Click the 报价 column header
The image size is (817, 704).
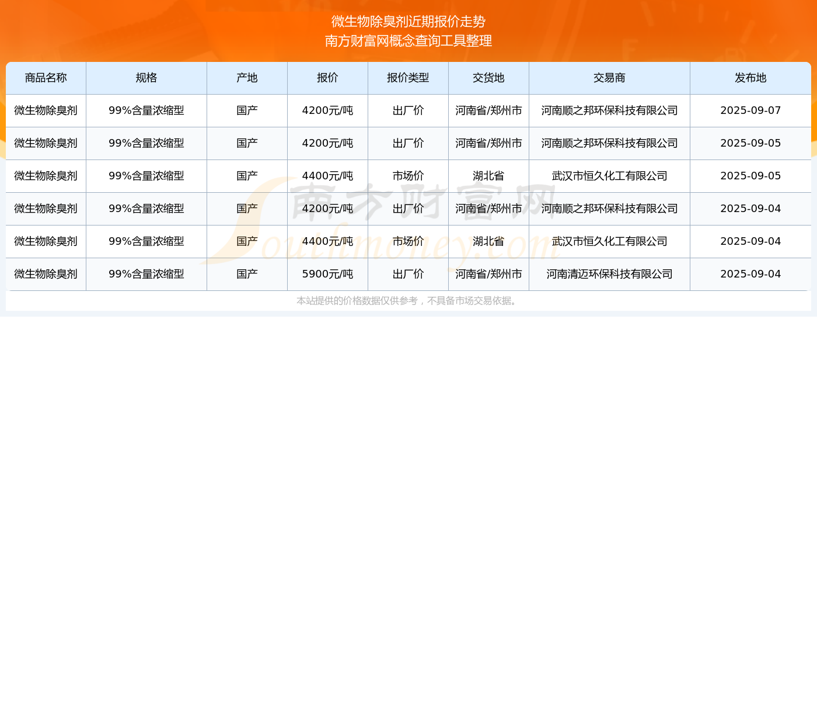pyautogui.click(x=327, y=78)
